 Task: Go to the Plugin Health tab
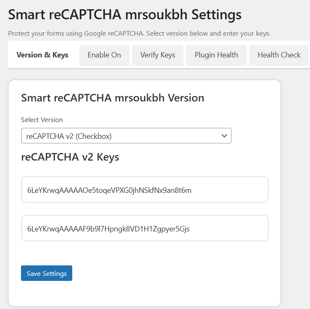pyautogui.click(x=216, y=55)
